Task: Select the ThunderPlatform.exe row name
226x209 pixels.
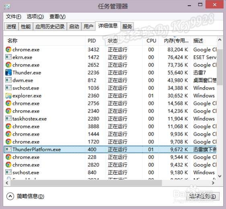Action: pos(37,149)
